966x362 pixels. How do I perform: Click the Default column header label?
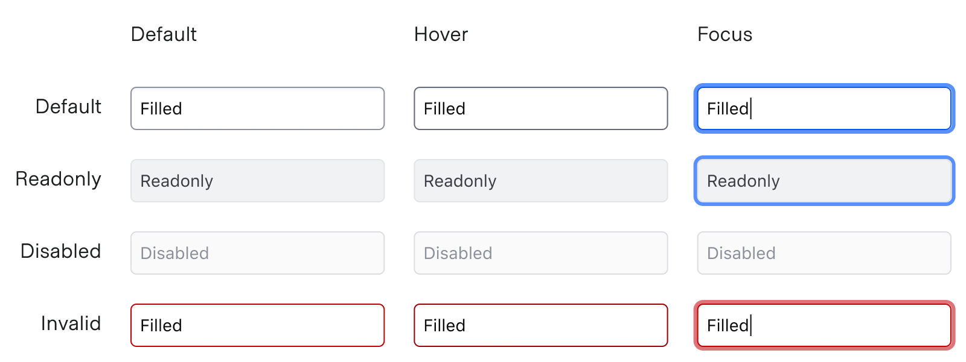(x=163, y=34)
